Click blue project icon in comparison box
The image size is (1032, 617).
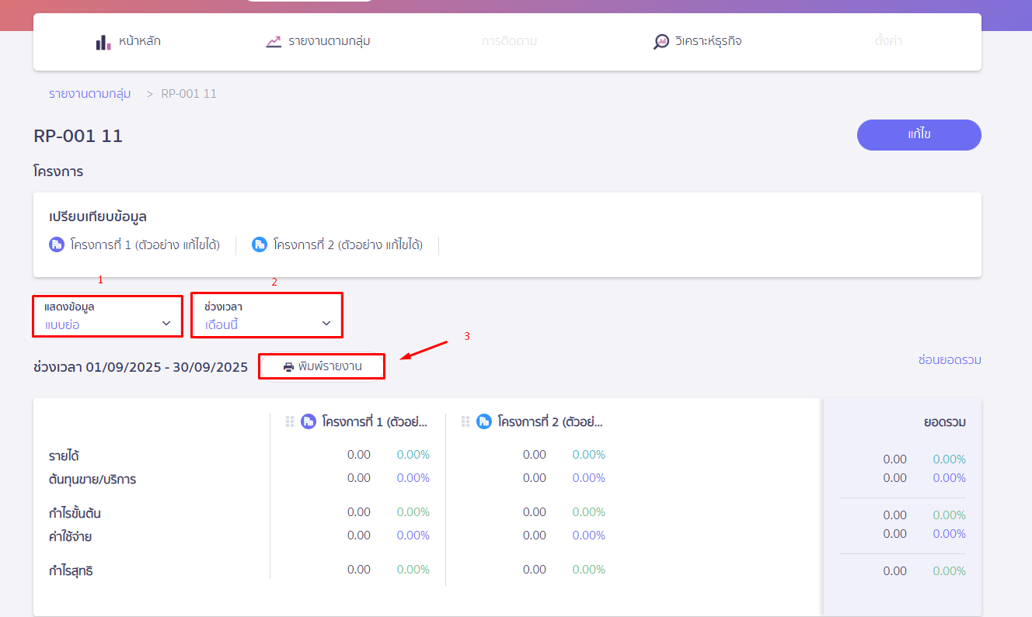(260, 245)
